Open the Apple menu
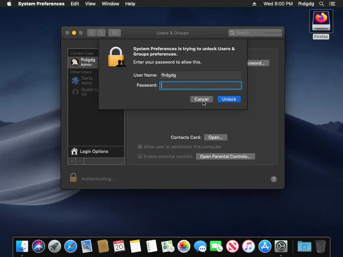Viewport: 343px width, 257px height. (x=9, y=4)
